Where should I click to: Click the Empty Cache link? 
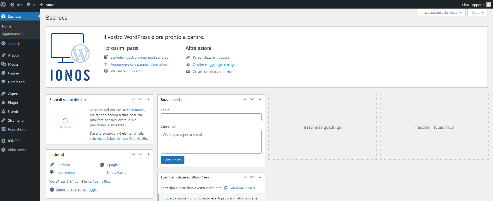[x=116, y=172]
